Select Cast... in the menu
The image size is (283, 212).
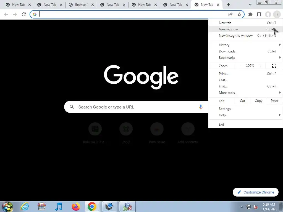(245, 80)
